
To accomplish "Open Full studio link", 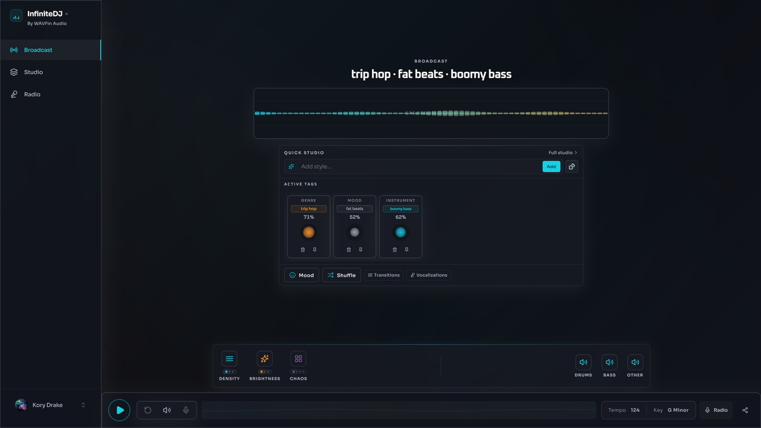I will tap(563, 153).
